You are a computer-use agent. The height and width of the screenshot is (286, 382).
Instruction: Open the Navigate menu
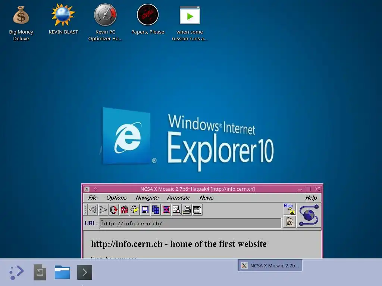coord(147,198)
